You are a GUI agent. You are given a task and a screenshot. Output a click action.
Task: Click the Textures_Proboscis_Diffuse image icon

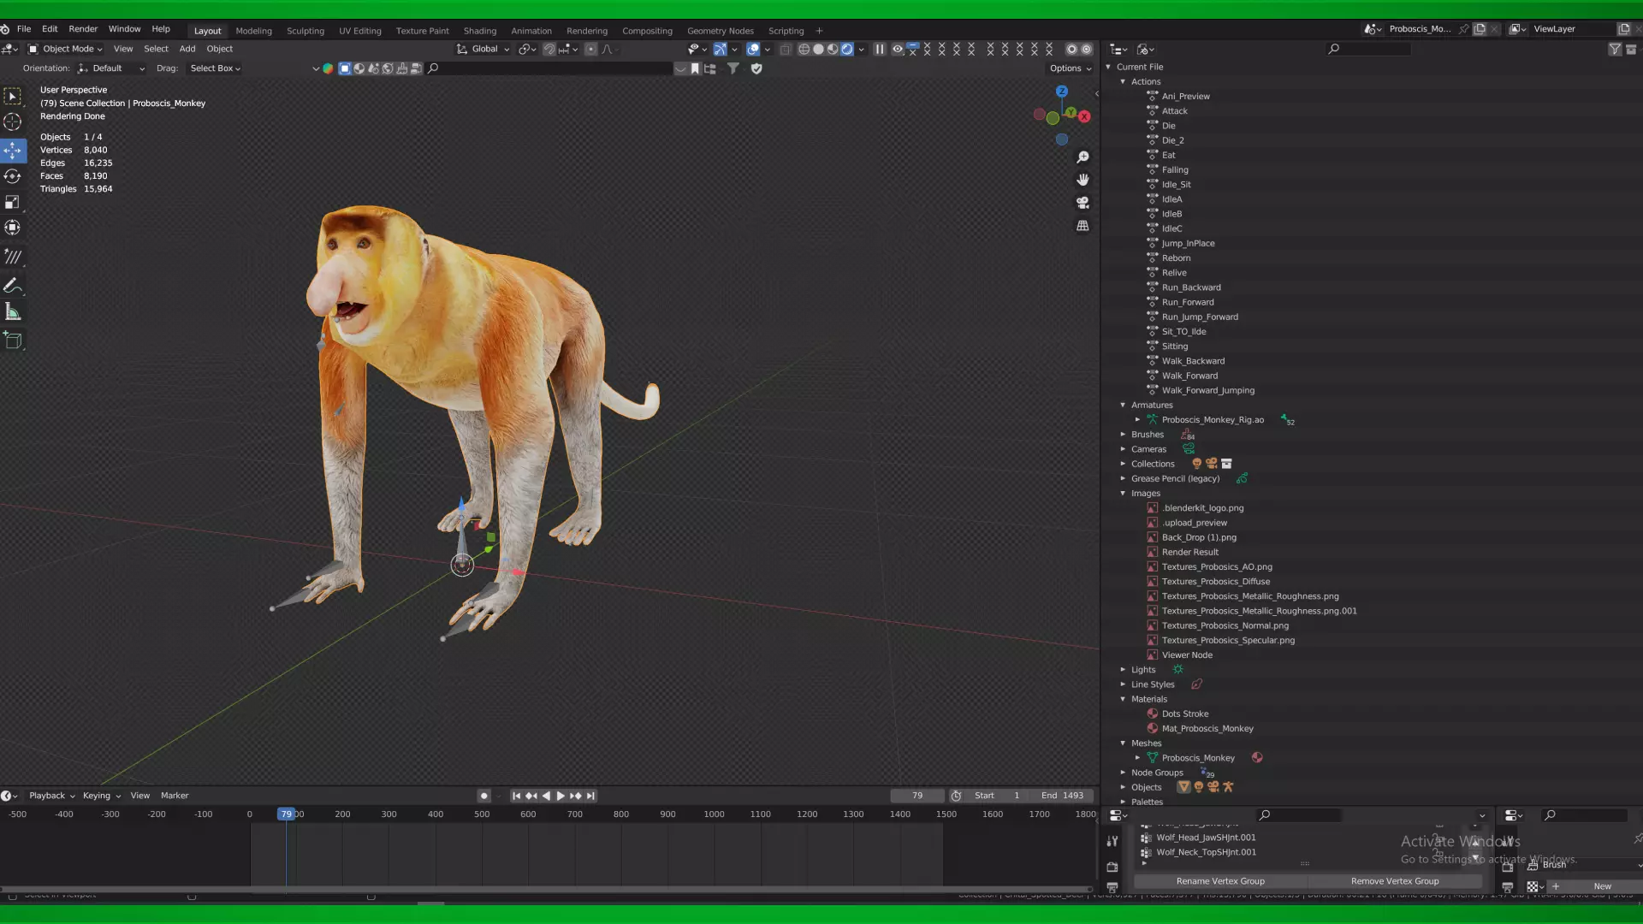[1153, 582]
